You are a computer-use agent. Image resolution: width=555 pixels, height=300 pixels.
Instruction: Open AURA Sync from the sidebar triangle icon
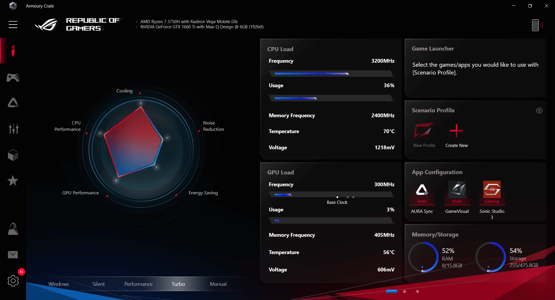(x=13, y=103)
